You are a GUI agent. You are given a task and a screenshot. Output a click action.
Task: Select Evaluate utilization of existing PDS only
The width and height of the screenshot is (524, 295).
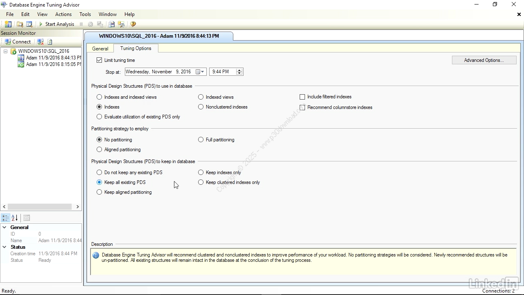(99, 117)
